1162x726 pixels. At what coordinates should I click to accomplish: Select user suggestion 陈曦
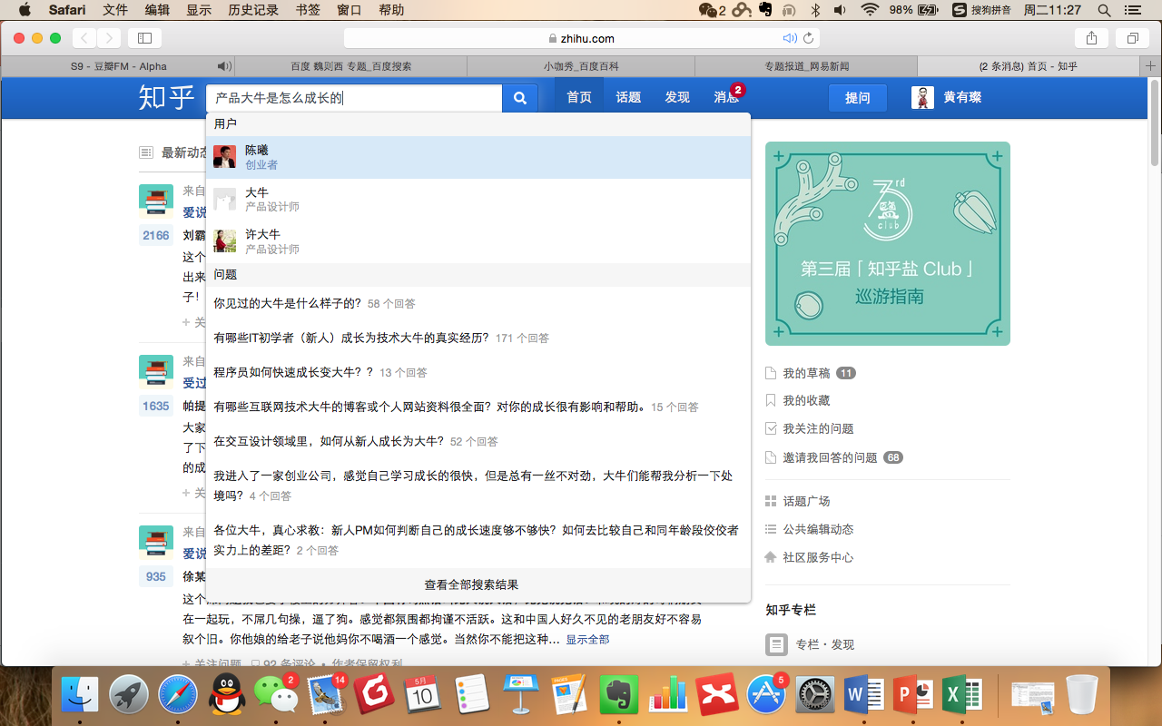pos(478,157)
